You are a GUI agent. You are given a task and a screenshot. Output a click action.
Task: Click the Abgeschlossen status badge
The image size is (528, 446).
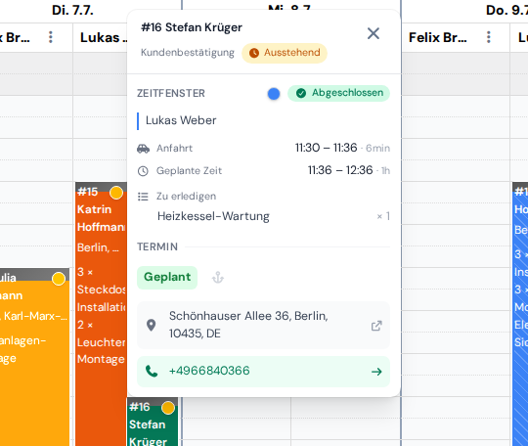tap(338, 93)
